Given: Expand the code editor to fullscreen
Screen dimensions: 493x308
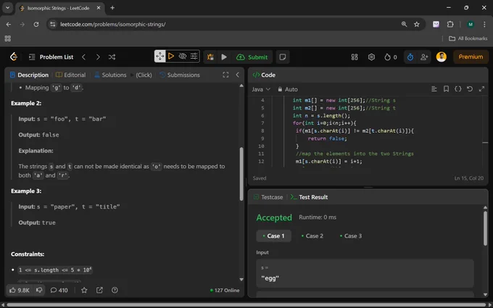Looking at the screenshot, I should (481, 89).
